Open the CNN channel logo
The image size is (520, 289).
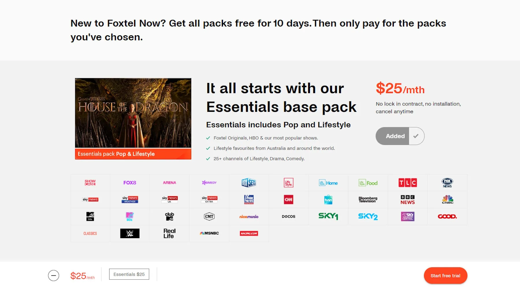[289, 199]
